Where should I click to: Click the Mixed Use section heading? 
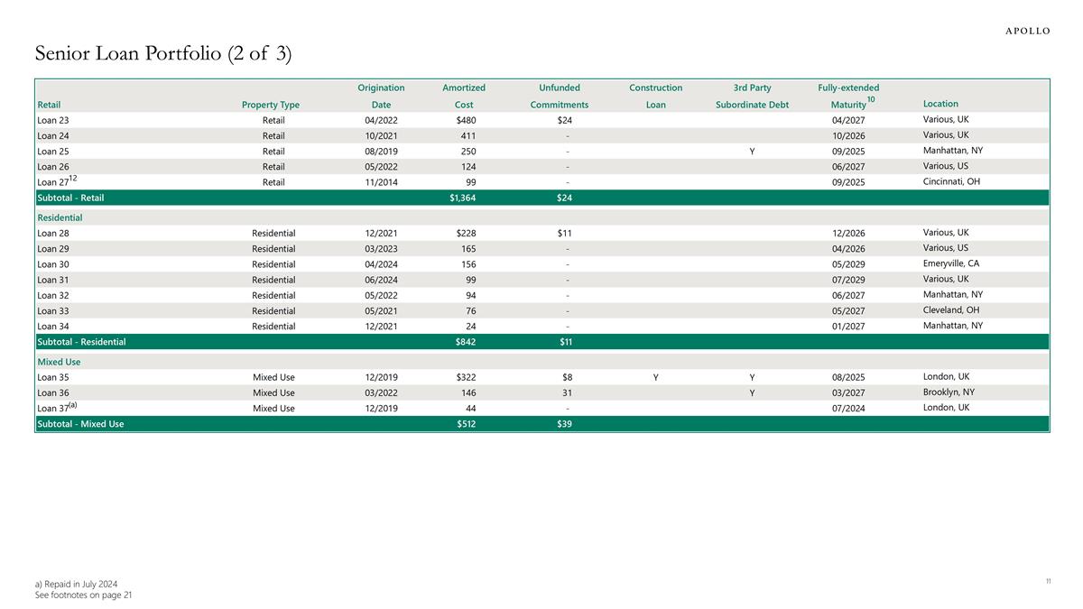point(59,362)
